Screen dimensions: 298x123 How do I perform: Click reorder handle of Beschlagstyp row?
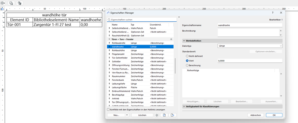point(109,95)
